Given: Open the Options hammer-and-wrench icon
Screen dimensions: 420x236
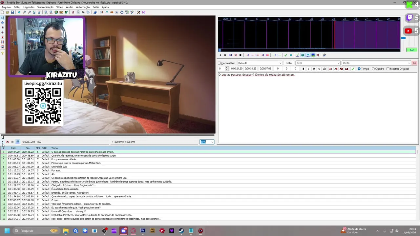Looking at the screenshot, I should 138,12.
